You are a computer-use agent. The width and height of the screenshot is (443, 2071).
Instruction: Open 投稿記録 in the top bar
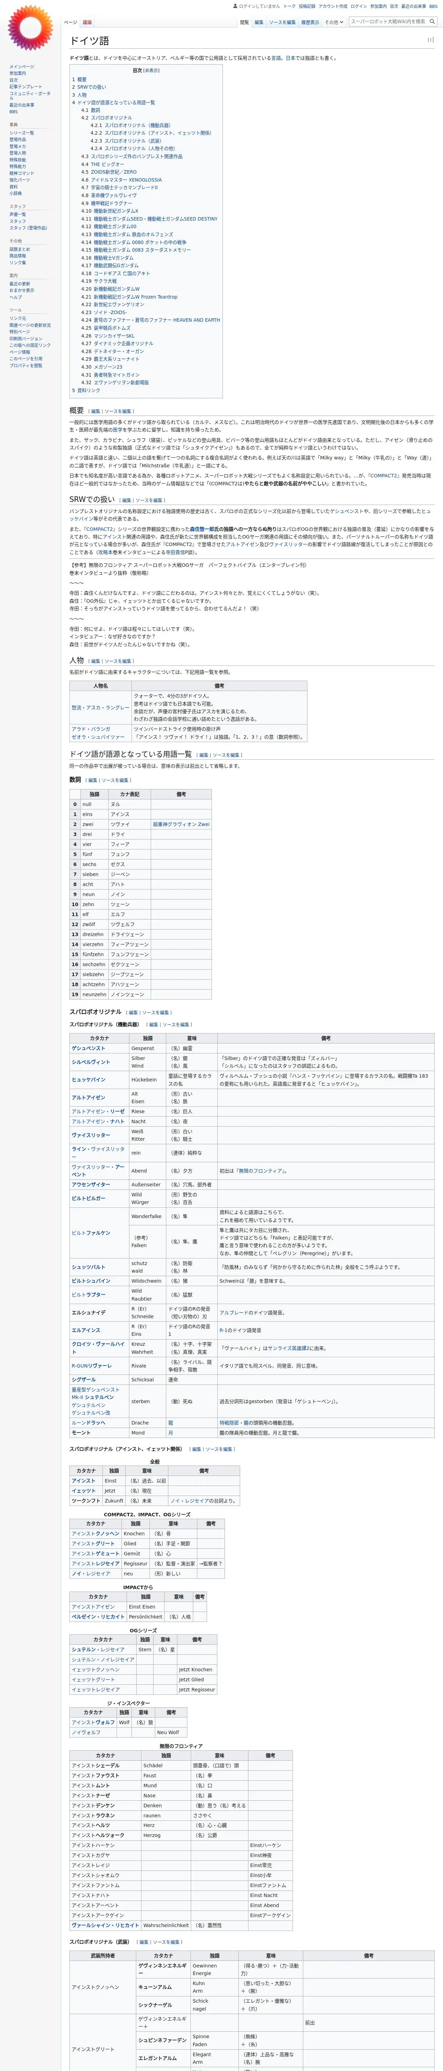tap(307, 7)
